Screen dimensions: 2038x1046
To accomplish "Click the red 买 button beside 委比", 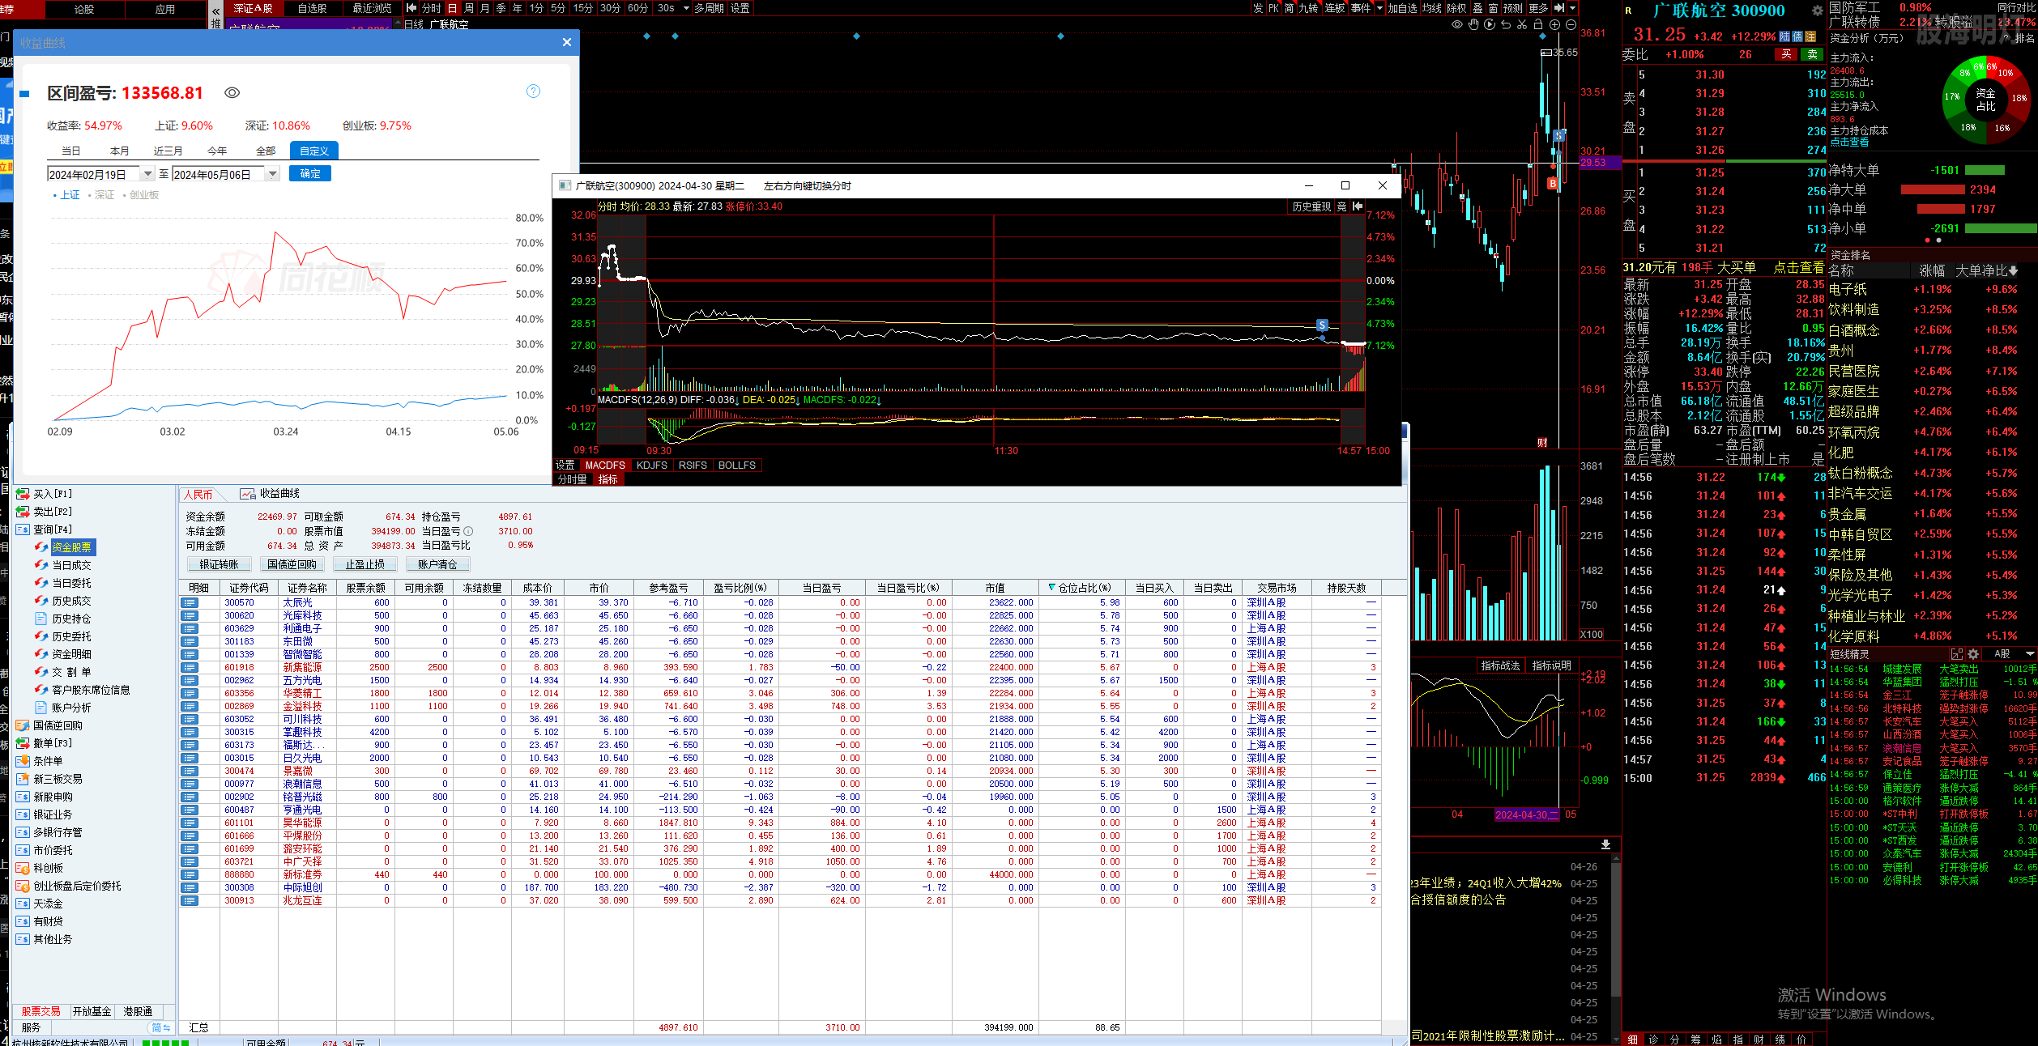I will [x=1786, y=54].
